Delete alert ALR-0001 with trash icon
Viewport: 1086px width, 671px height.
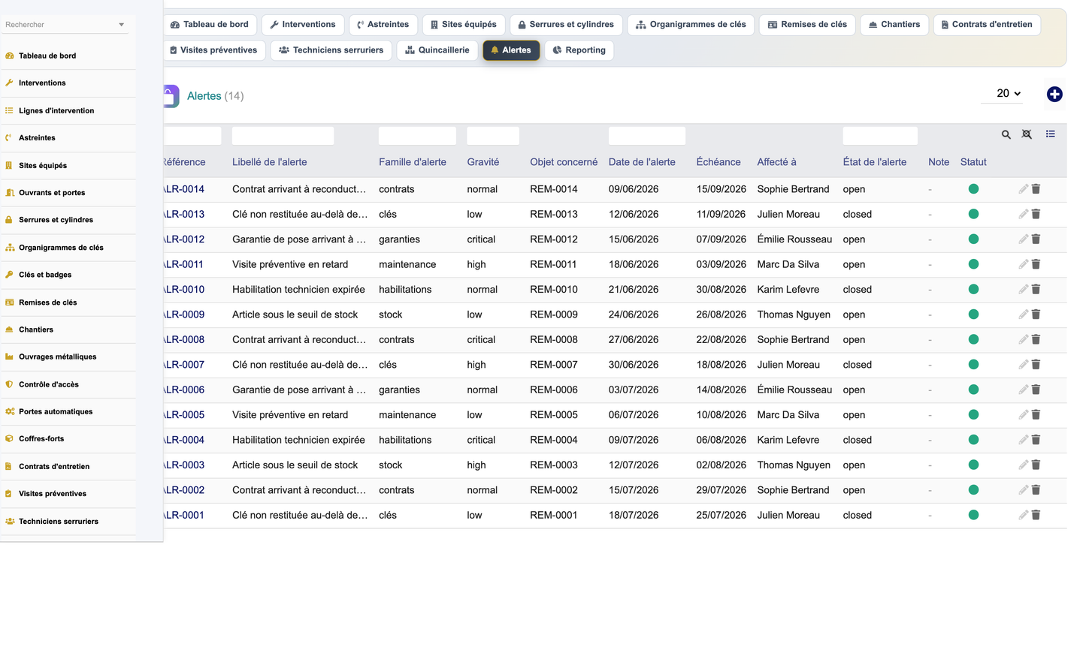[x=1036, y=515]
